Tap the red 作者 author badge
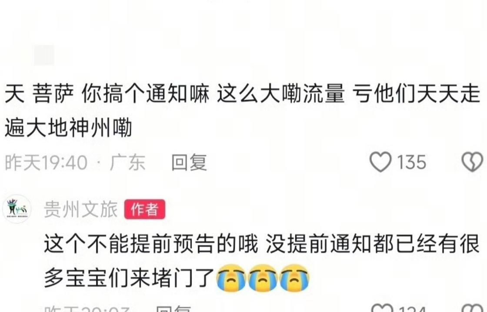This screenshot has width=487, height=312. click(x=145, y=209)
